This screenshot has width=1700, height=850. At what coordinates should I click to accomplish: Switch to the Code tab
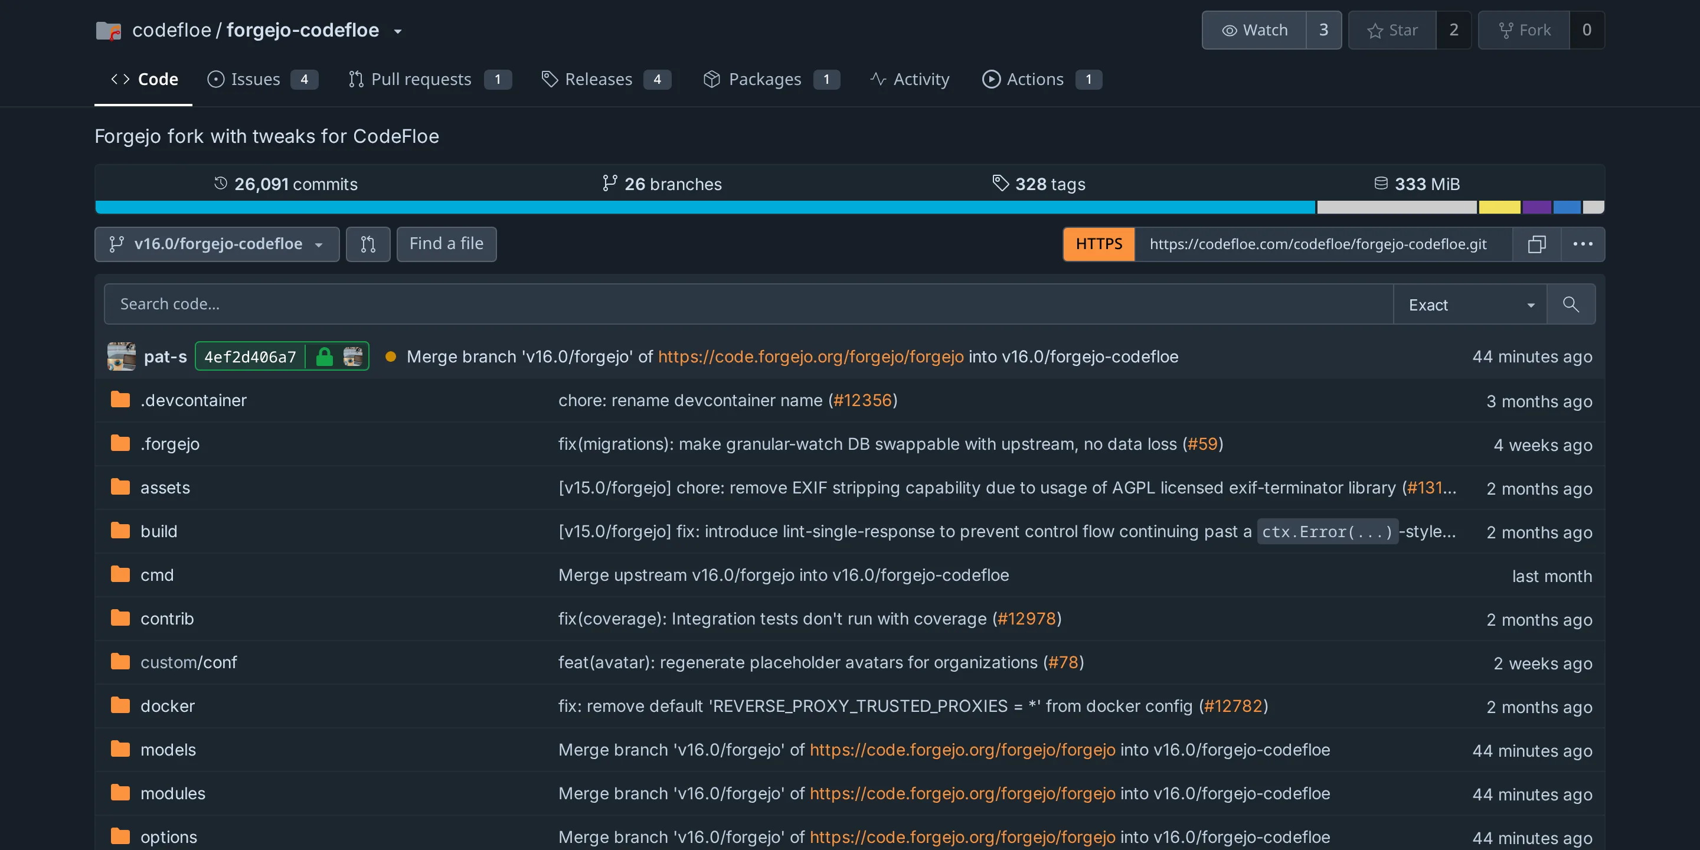tap(144, 79)
